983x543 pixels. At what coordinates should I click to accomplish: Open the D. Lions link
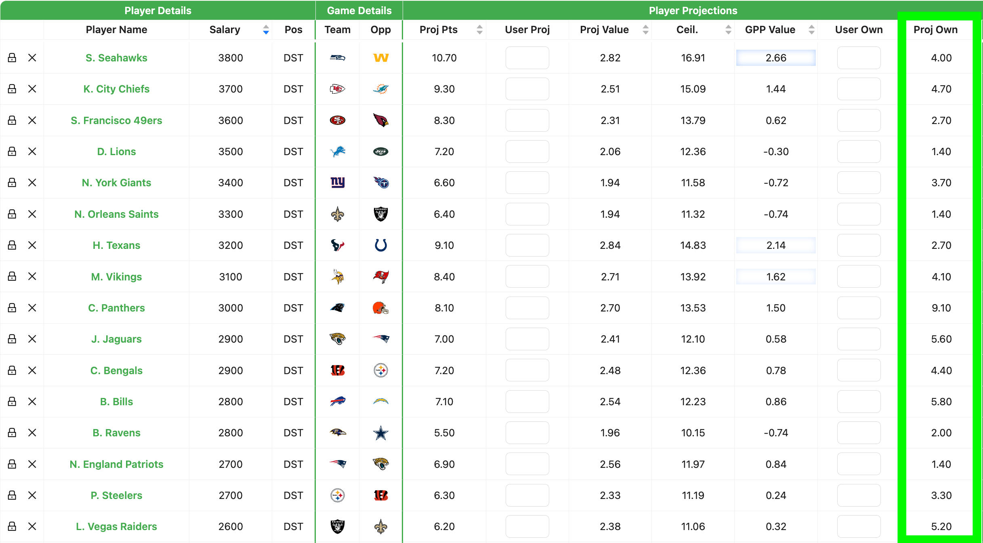coord(116,152)
